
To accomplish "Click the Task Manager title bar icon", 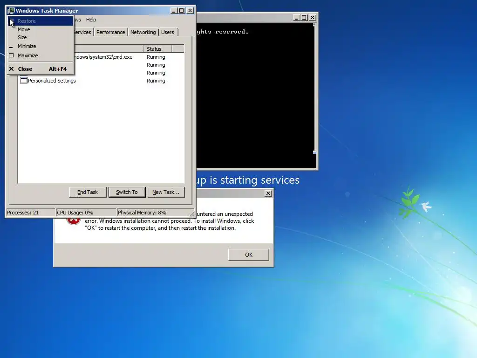I will 11,11.
